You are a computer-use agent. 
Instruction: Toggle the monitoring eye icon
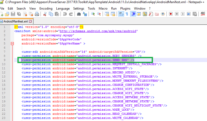163,14
